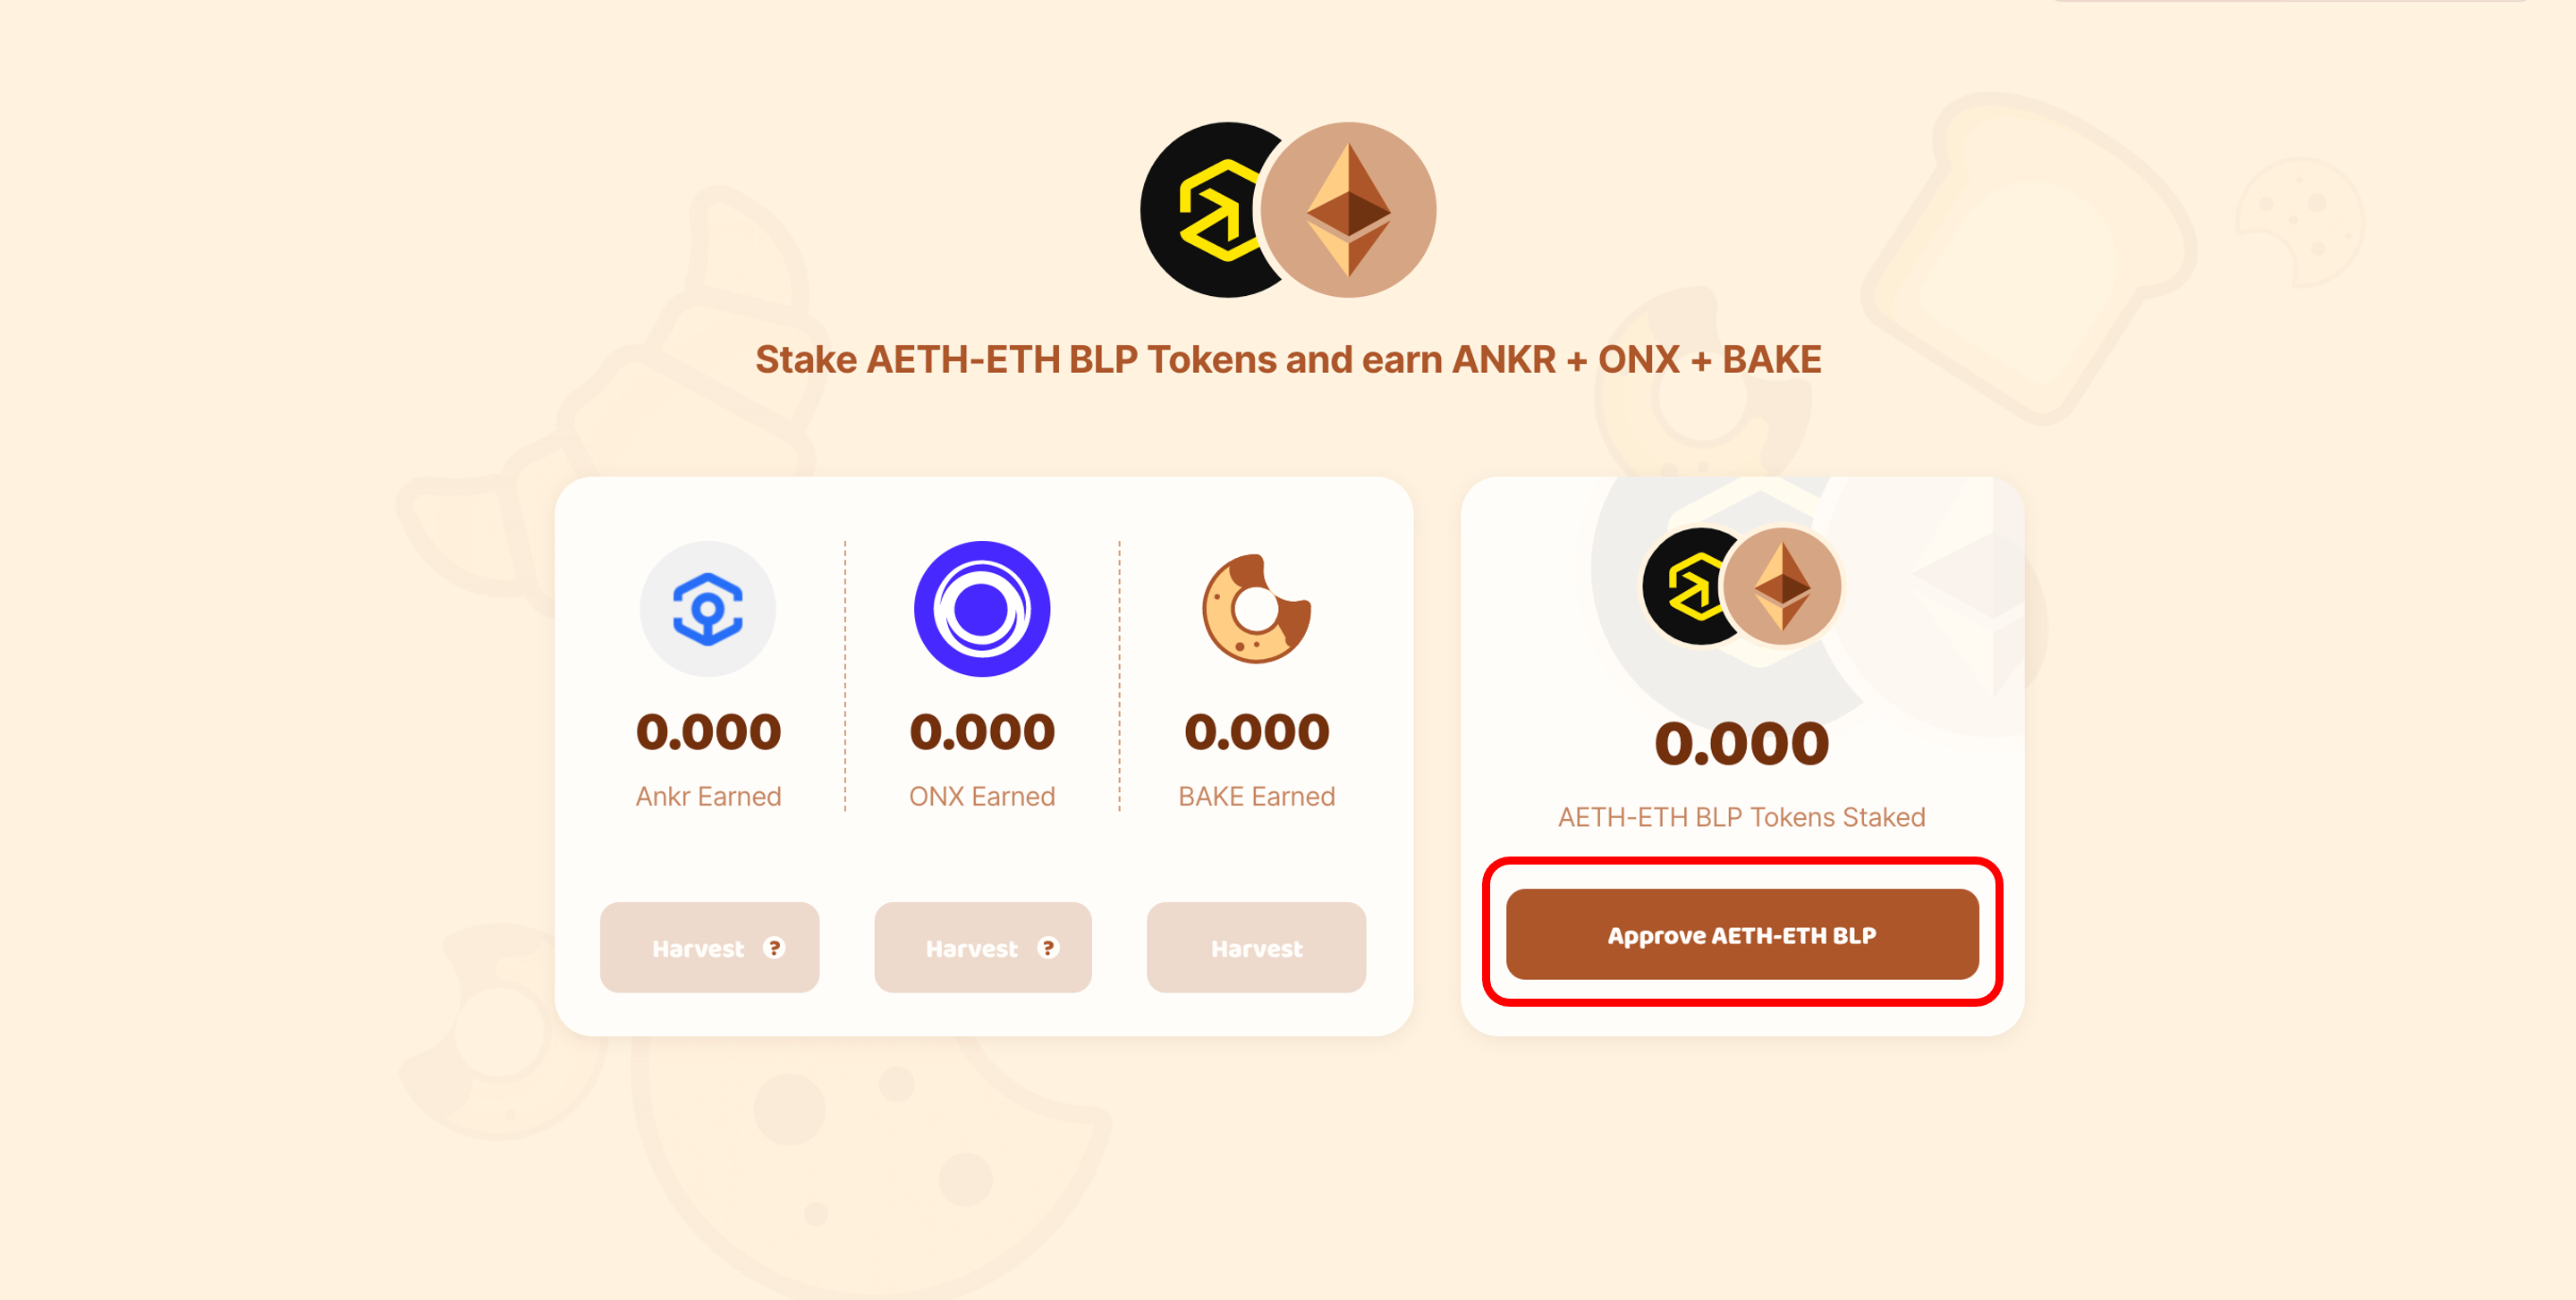2576x1300 pixels.
Task: Click the Approve AETH-ETH BLP button
Action: tap(1742, 934)
